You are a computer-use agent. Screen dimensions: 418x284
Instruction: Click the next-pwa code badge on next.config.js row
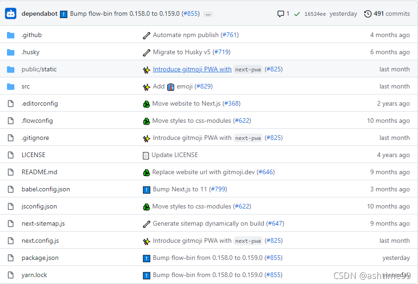[248, 240]
